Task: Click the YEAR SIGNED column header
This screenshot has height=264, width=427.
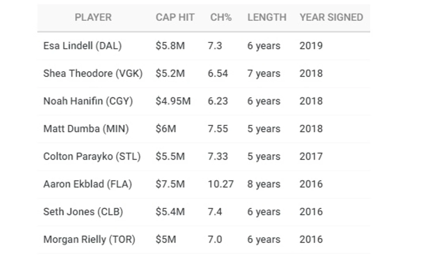Action: [x=331, y=17]
